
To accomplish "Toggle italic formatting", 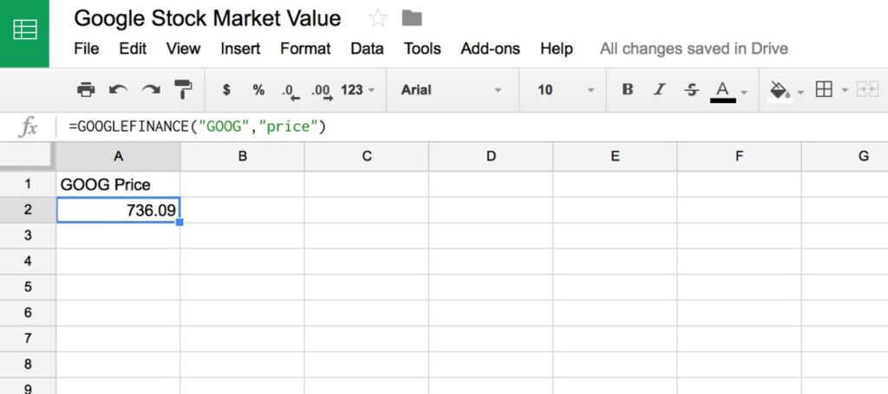I will [659, 89].
